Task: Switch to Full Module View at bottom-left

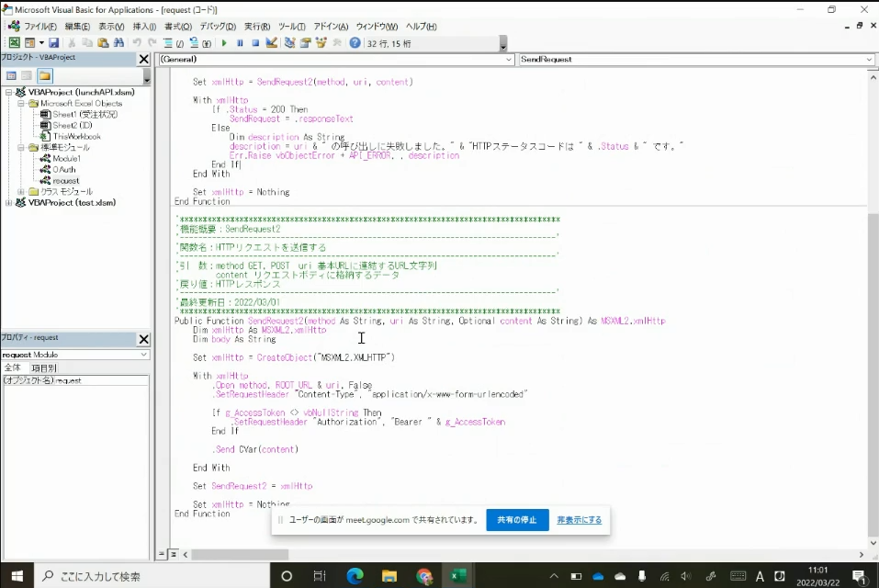Action: coord(172,554)
